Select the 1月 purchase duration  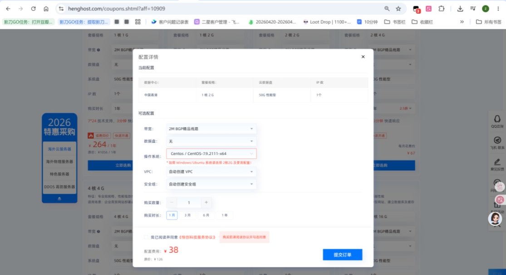(x=172, y=215)
